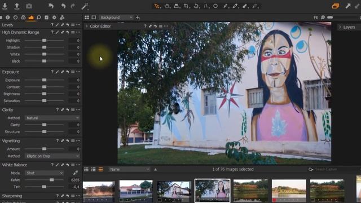Select the pink lake sunset thumbnail
Viewport: 361px width, 203px height.
289,191
